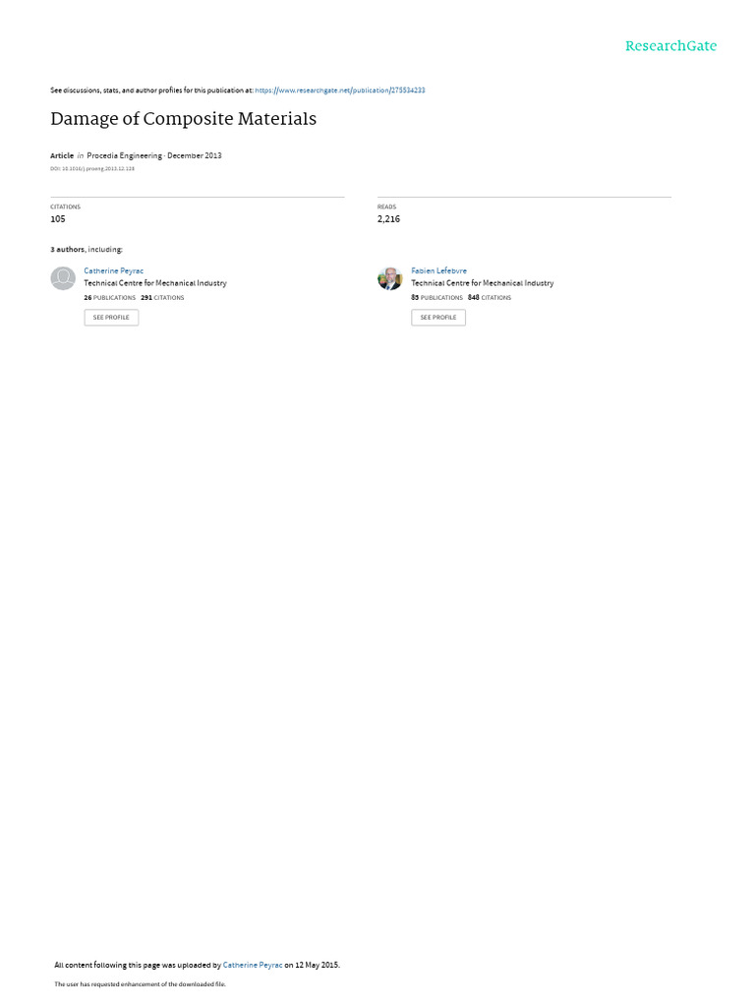This screenshot has height=1007, width=755.
Task: Click the 848 citations stat
Action: (x=490, y=298)
